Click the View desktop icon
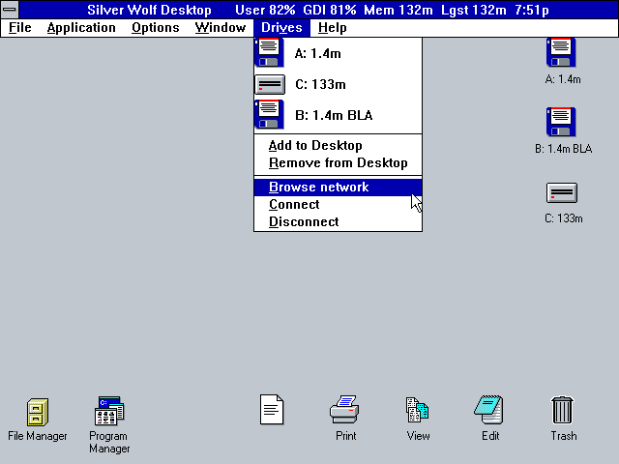This screenshot has height=464, width=619. click(x=418, y=411)
